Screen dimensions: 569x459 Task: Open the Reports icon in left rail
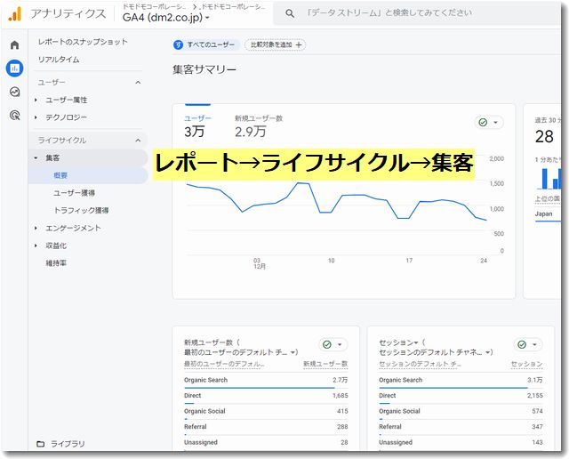[x=14, y=68]
